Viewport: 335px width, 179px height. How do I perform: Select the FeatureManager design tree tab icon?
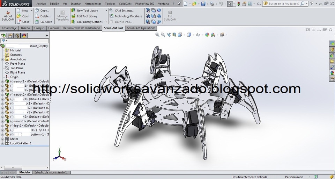[x=3, y=36]
